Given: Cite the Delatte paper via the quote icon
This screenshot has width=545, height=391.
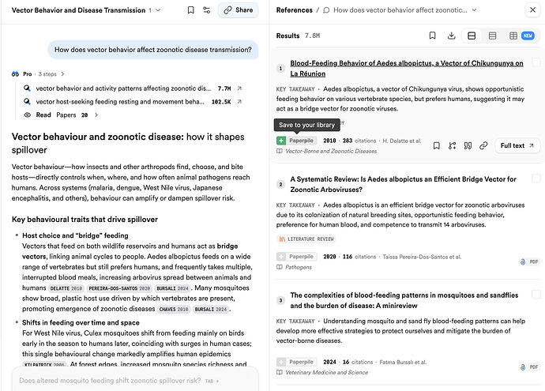Looking at the screenshot, I should [x=468, y=145].
